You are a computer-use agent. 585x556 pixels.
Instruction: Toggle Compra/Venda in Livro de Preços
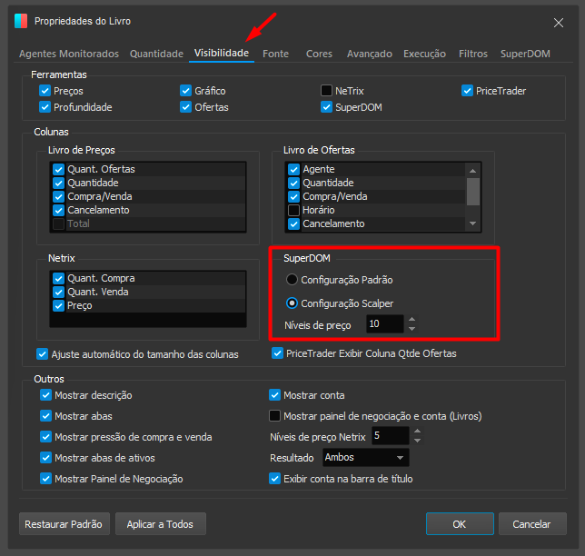point(58,196)
